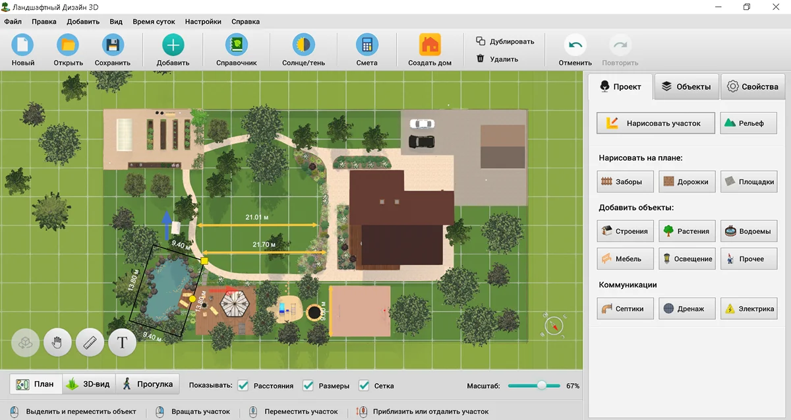Click the yellow square handle on the pond outline
This screenshot has height=420, width=791.
tap(204, 261)
